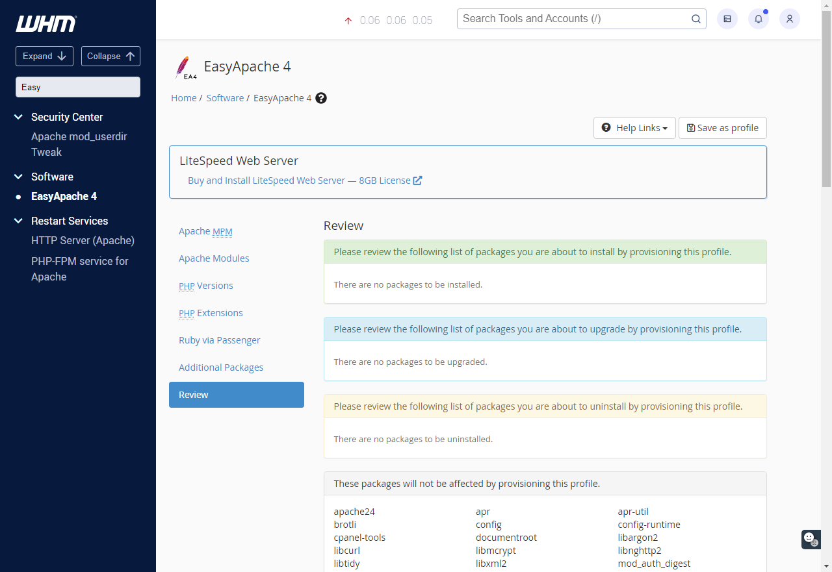Click the apache24 package name
Viewport: 832px width, 572px height.
[x=354, y=512]
